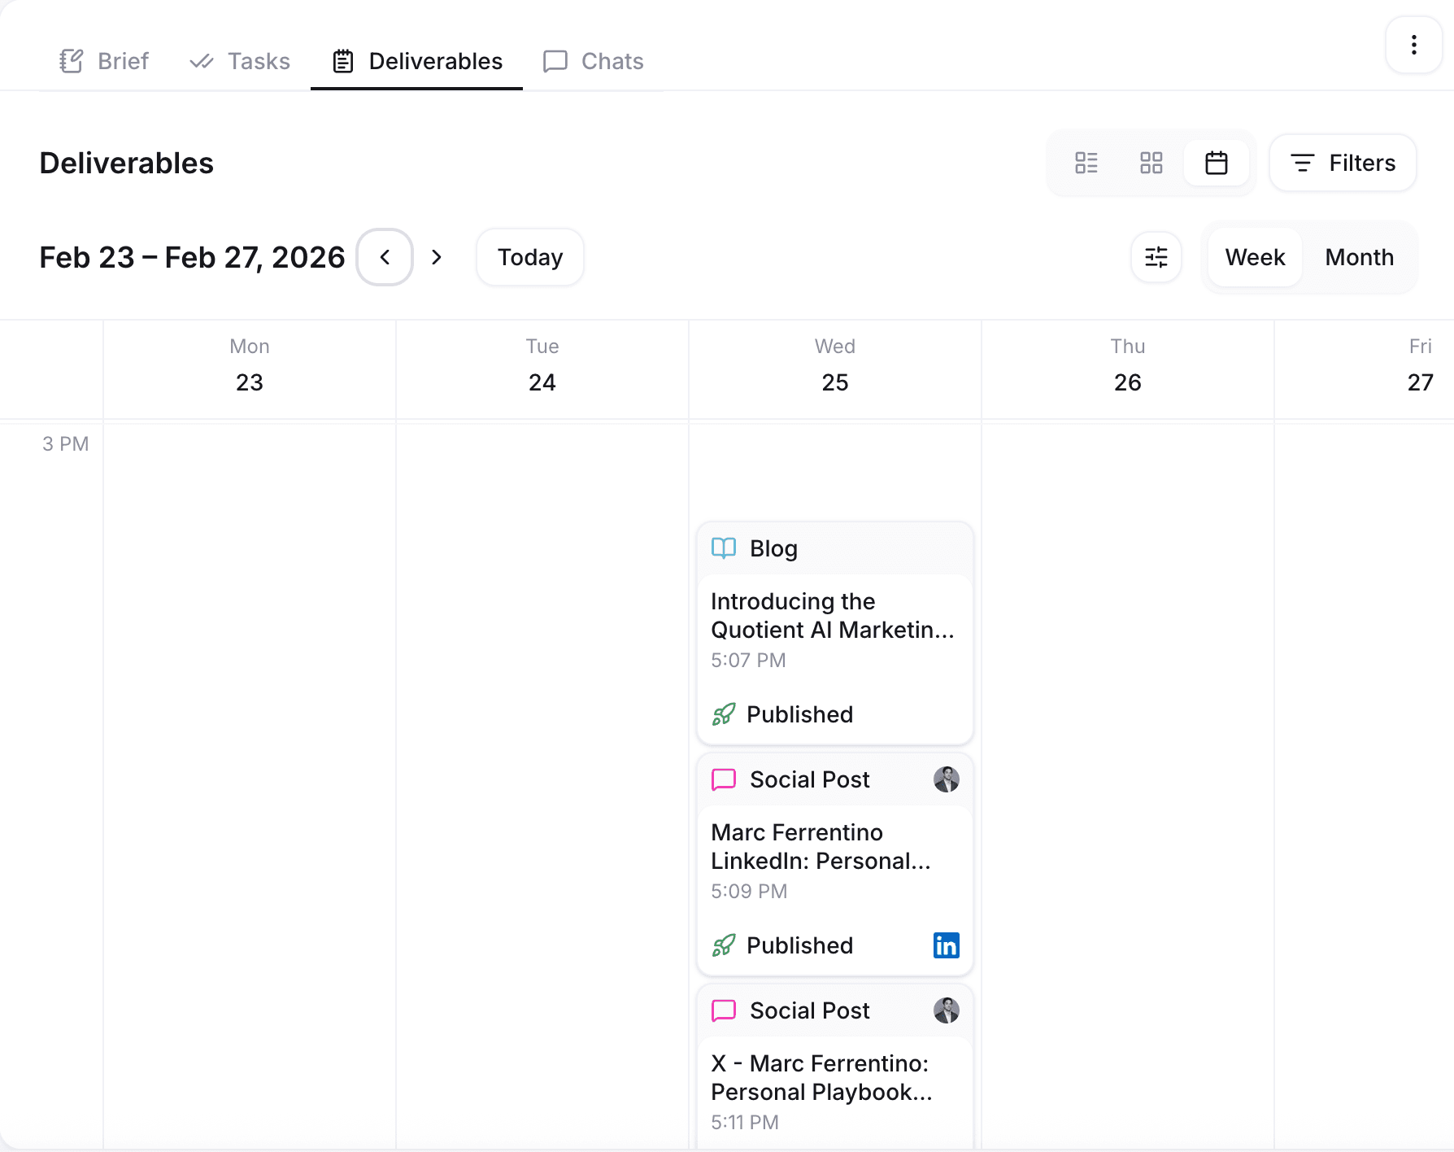Switch to the list view icon
The height and width of the screenshot is (1152, 1454).
[1086, 163]
